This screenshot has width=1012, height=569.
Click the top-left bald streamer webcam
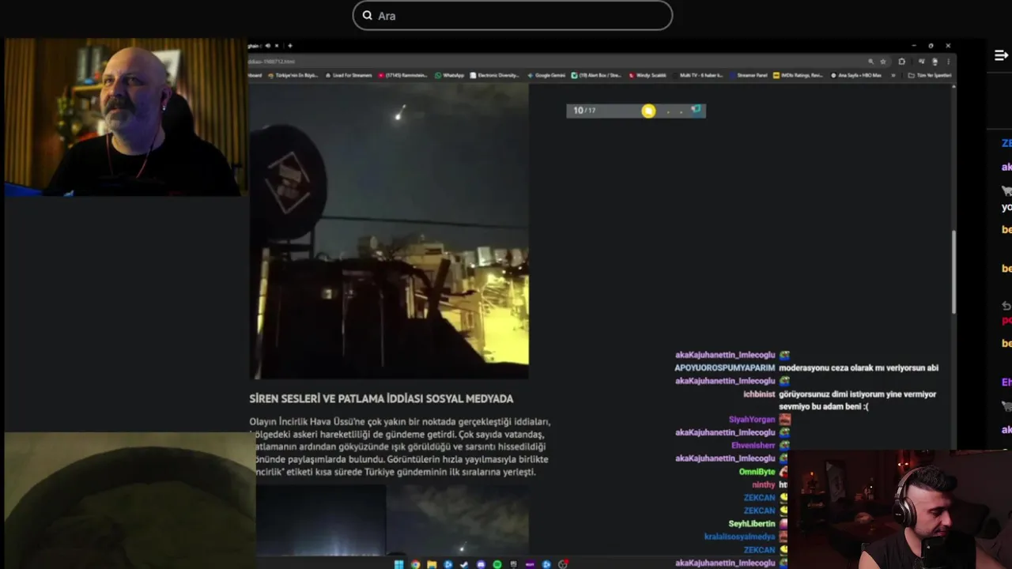126,117
